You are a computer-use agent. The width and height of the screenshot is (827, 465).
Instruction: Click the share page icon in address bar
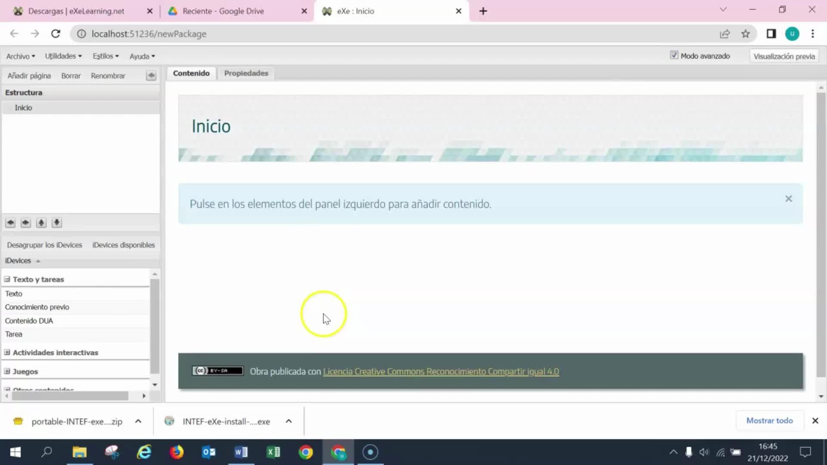(725, 34)
